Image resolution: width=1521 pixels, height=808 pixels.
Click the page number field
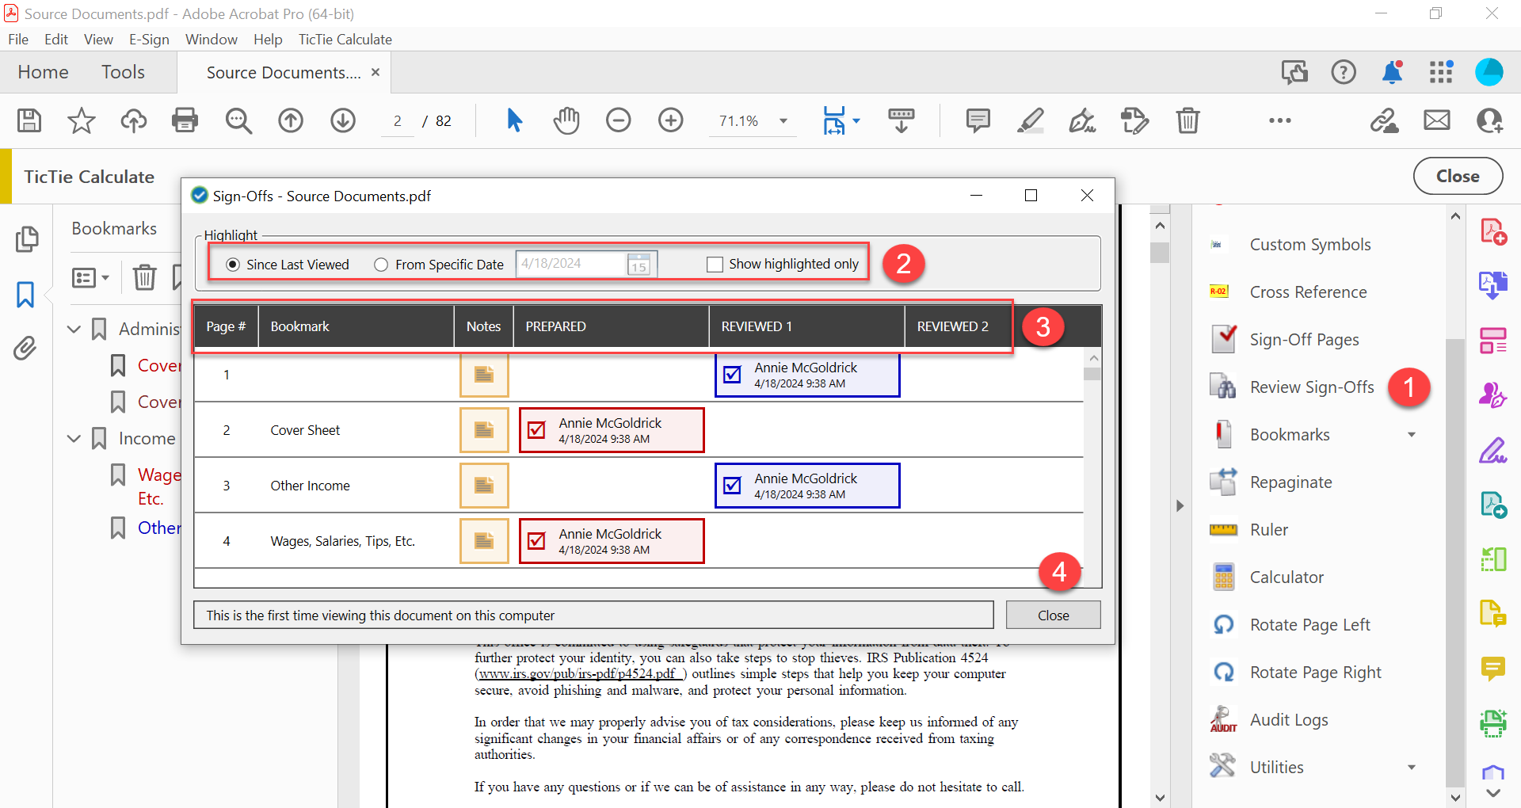pyautogui.click(x=398, y=121)
